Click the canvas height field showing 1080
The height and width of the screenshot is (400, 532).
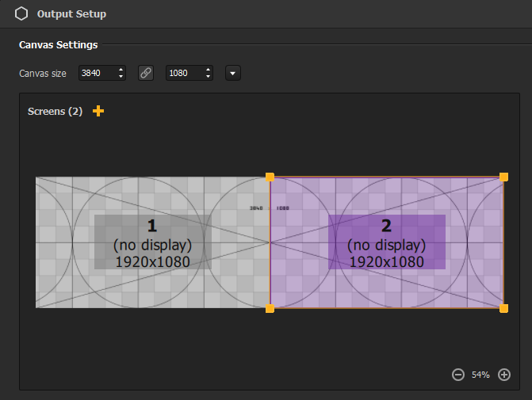pyautogui.click(x=183, y=73)
